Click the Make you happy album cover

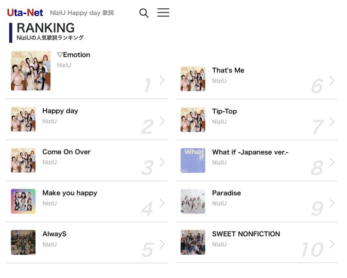click(23, 201)
